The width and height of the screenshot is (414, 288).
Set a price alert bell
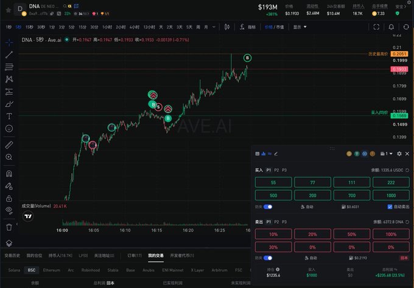tap(391, 27)
